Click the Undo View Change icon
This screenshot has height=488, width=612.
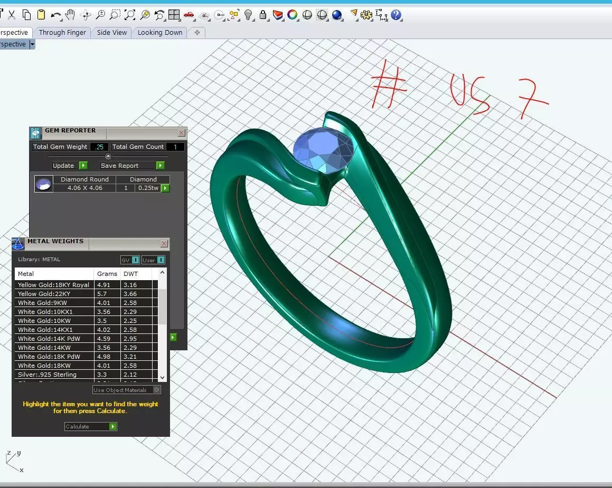coord(159,15)
